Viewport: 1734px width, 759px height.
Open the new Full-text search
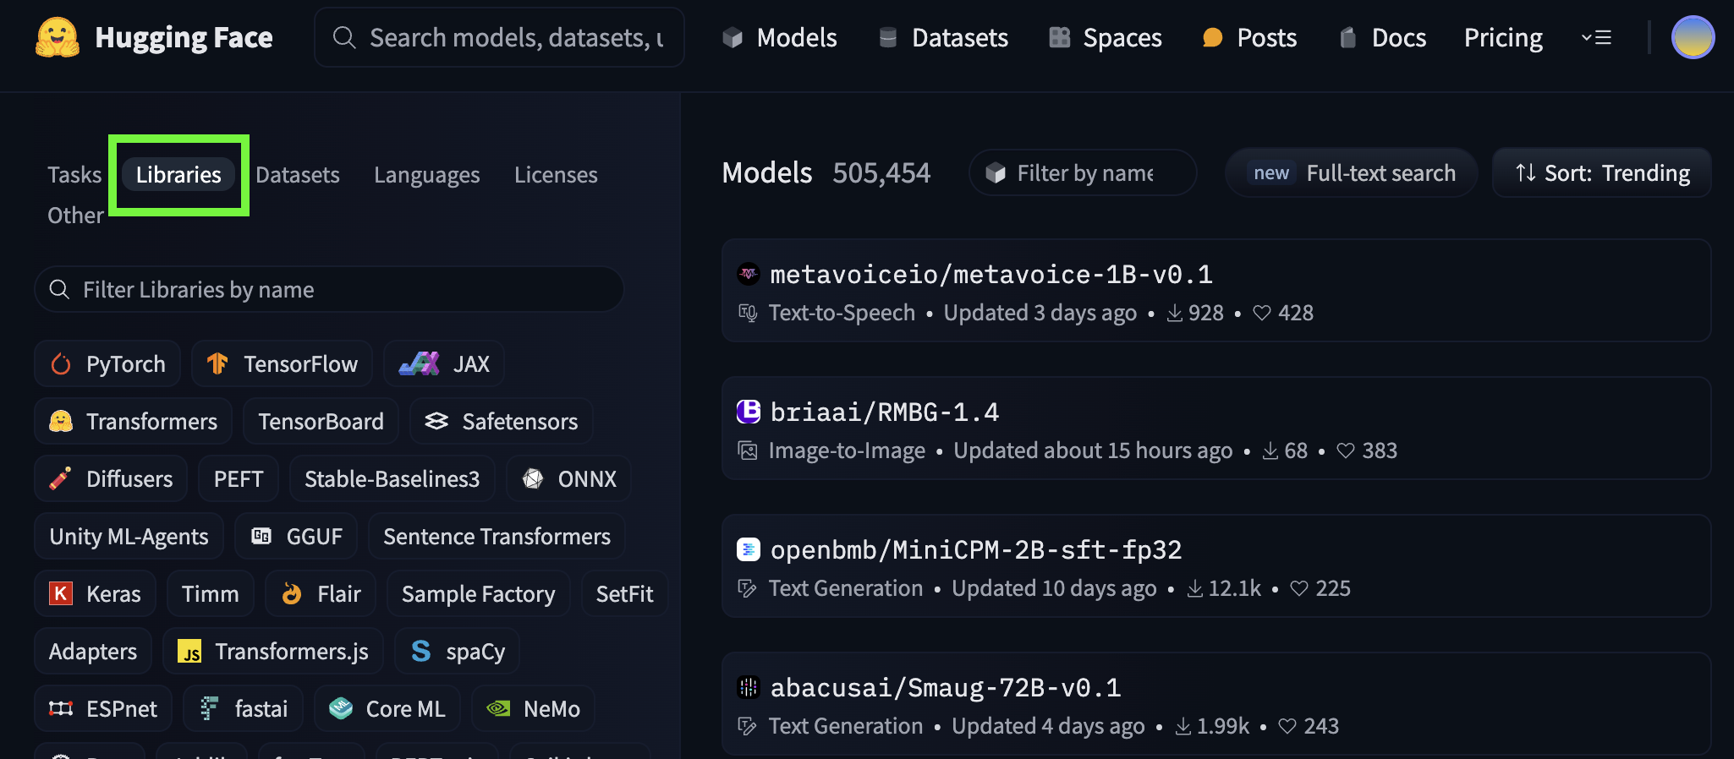click(1351, 173)
